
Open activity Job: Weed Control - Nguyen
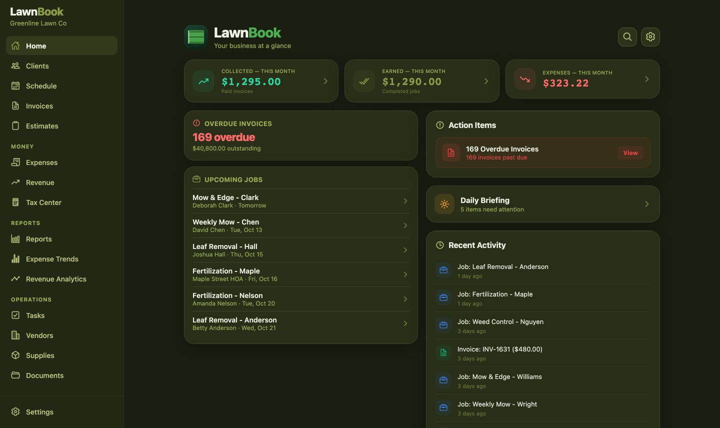542,325
